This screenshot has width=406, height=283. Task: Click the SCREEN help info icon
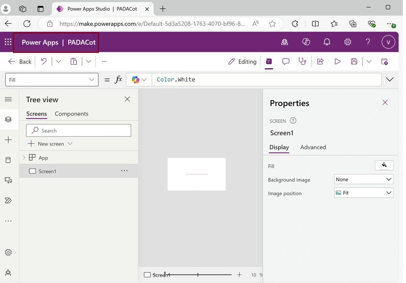click(x=293, y=121)
